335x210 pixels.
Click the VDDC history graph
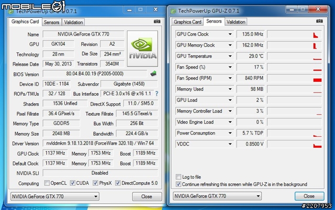[294, 144]
